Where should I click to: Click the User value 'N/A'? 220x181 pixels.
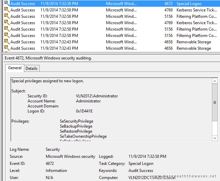[49, 178]
